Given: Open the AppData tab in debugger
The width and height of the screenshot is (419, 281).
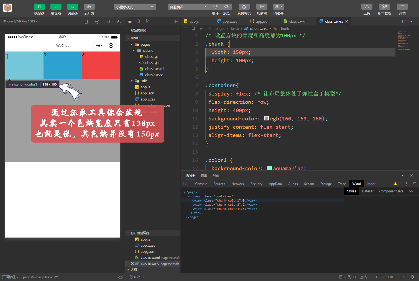Looking at the screenshot, I should point(275,184).
